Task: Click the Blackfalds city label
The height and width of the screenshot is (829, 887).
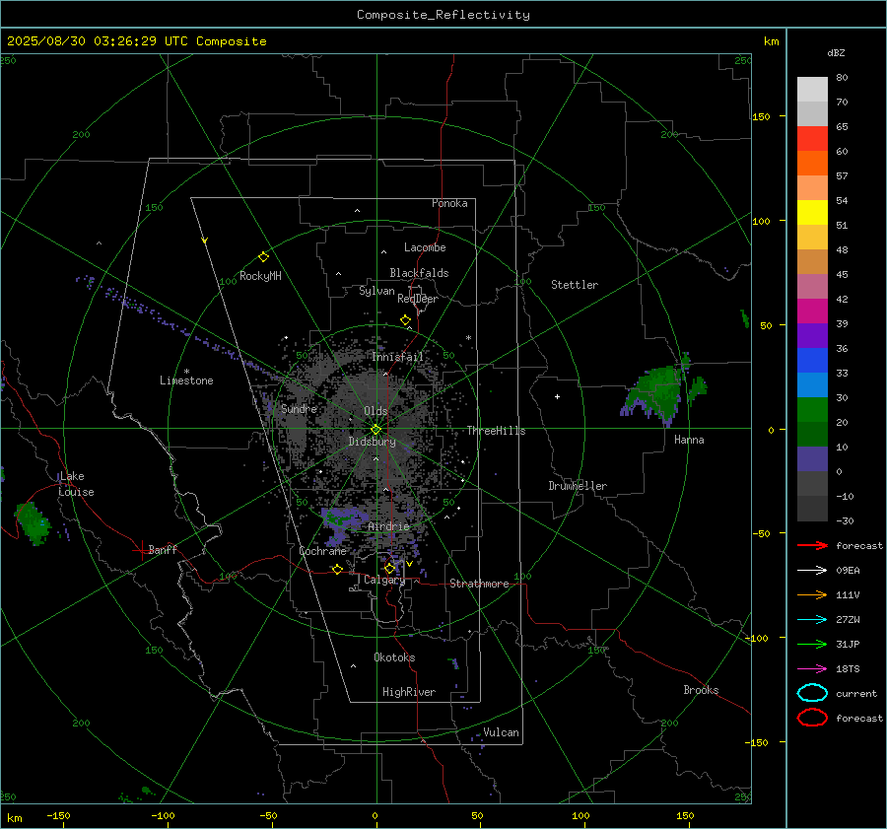Action: click(419, 273)
